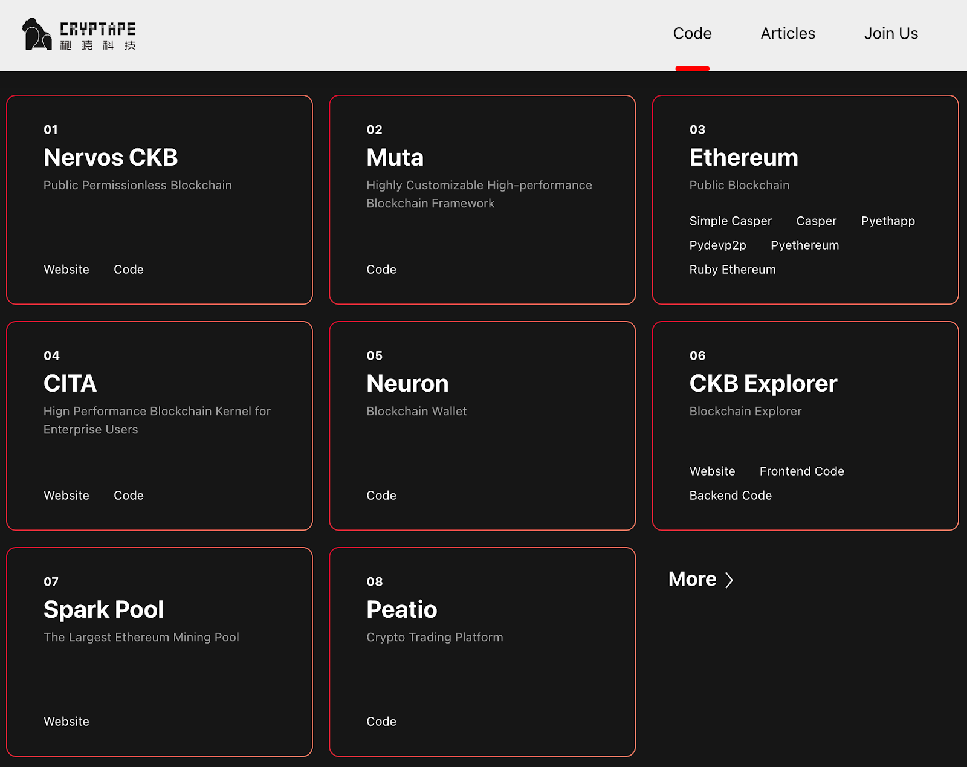Open the Join Us navigation tab

tap(891, 33)
